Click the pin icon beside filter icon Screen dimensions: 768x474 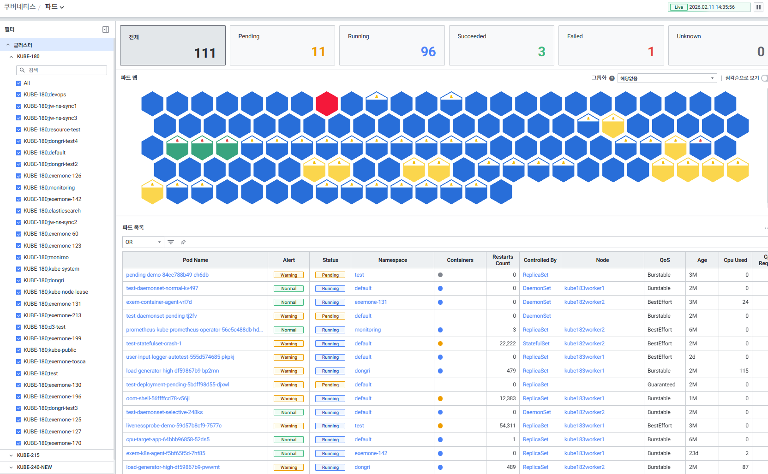(183, 242)
